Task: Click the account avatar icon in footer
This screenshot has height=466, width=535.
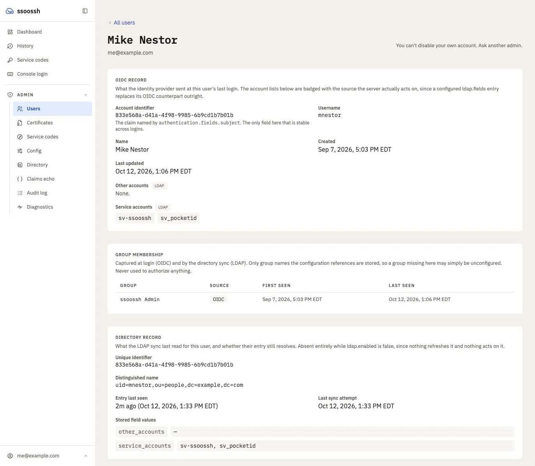Action: point(10,456)
